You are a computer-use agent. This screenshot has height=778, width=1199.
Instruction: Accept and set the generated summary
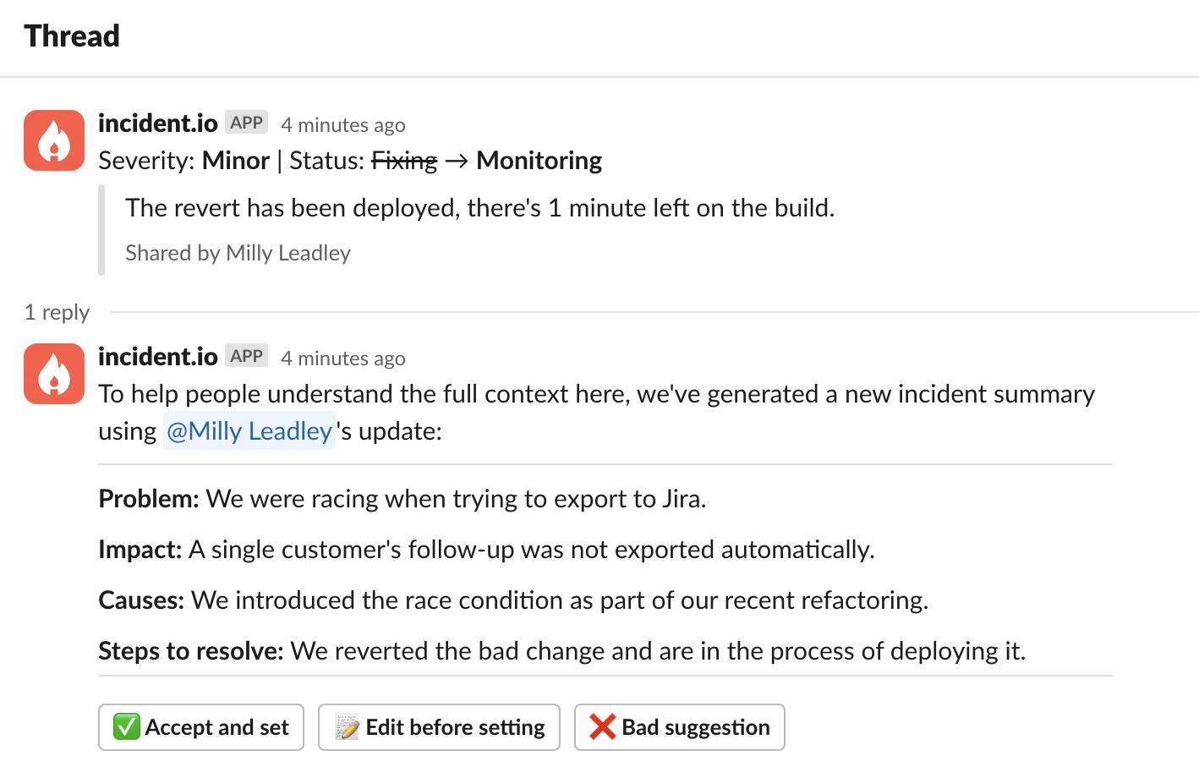tap(201, 727)
